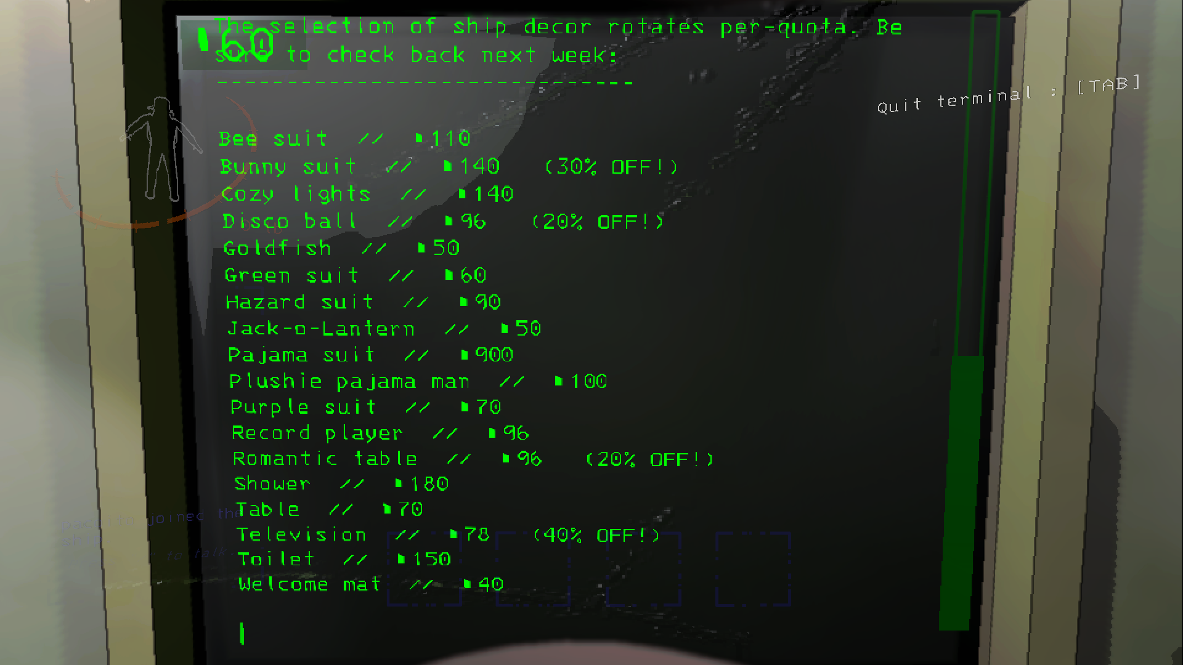Select the Jack-o-Lantern item
Image resolution: width=1183 pixels, height=665 pixels.
click(384, 328)
